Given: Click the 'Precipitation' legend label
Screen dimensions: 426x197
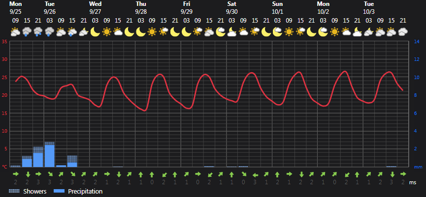Looking at the screenshot, I should point(85,191).
